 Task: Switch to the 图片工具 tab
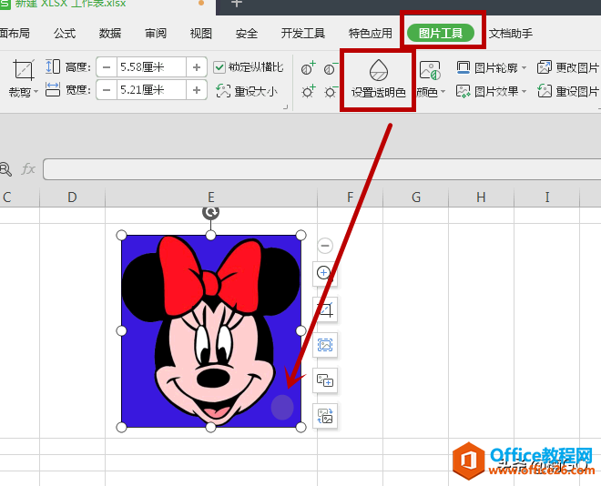coord(441,34)
